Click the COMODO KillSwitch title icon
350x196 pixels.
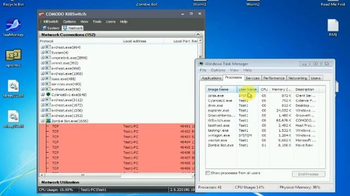pos(42,14)
